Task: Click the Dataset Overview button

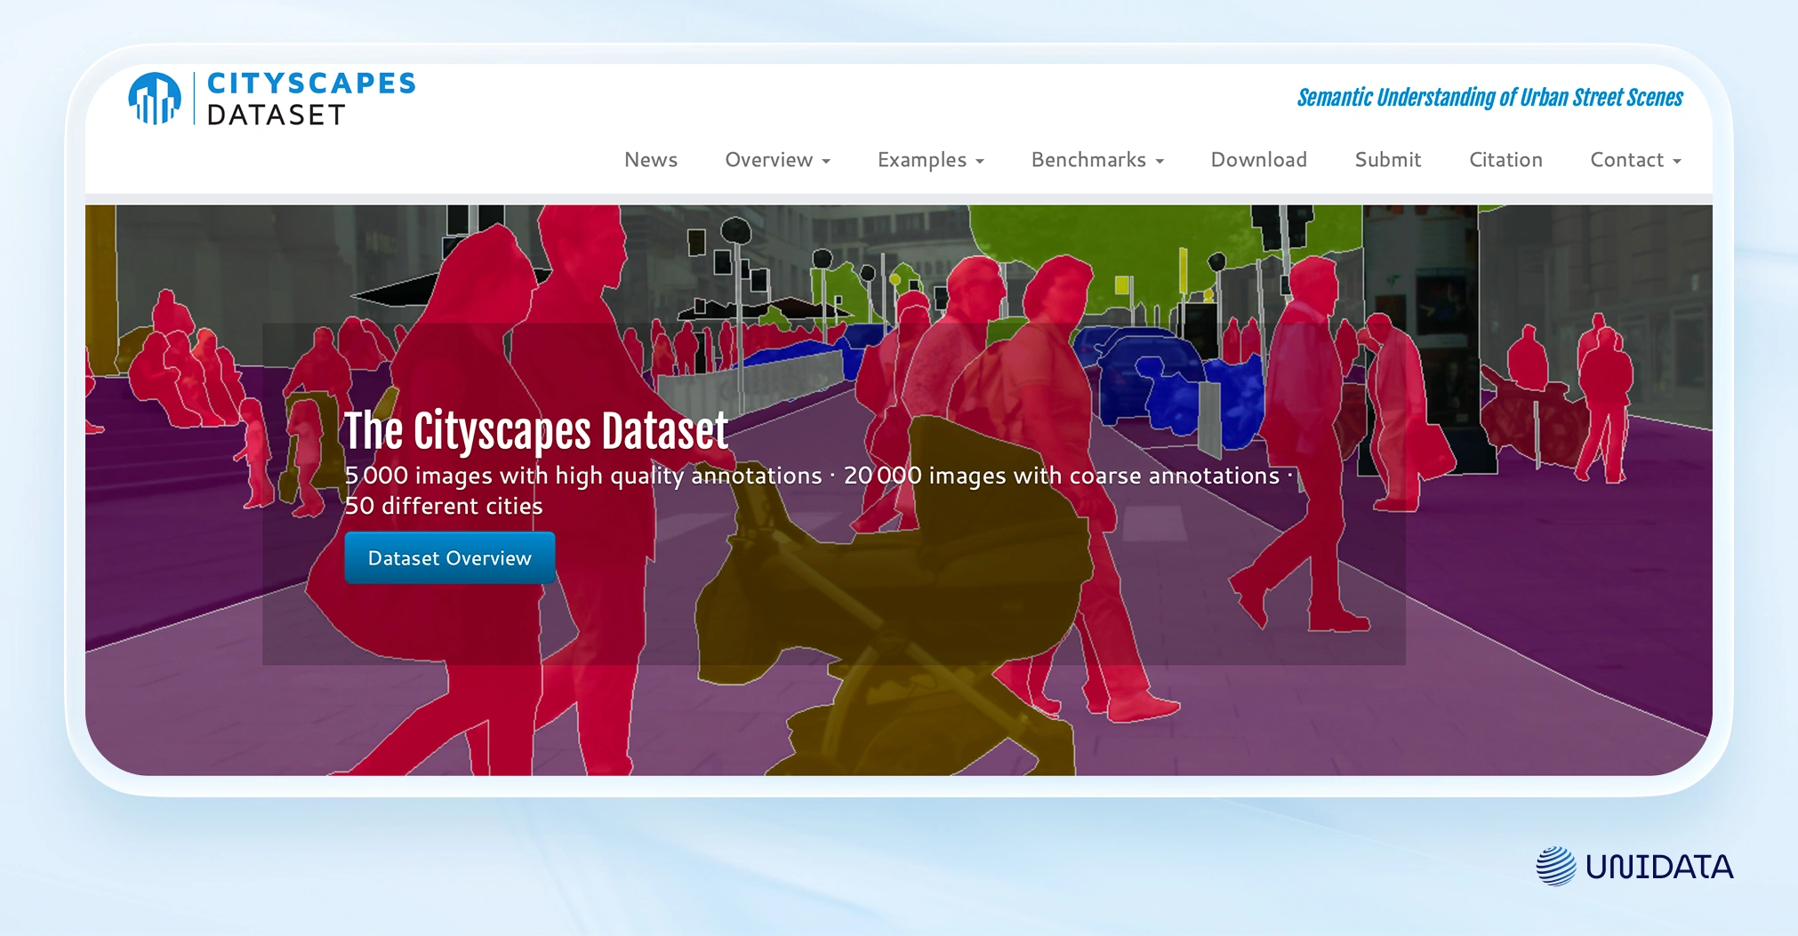Action: pos(450,558)
